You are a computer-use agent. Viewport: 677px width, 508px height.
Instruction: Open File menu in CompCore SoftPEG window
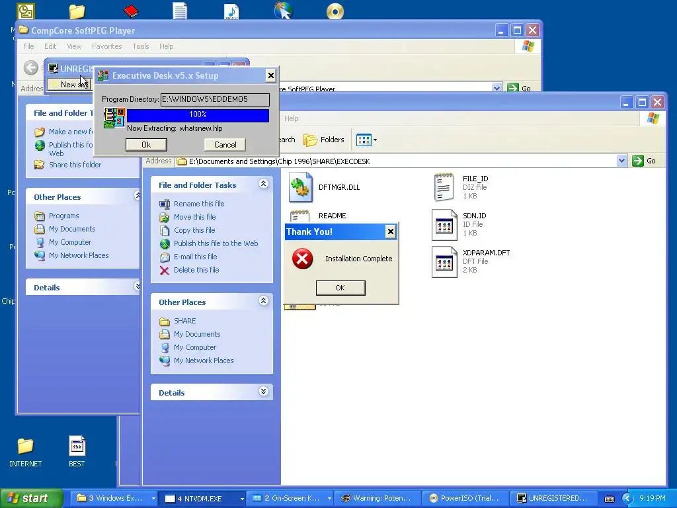(28, 46)
